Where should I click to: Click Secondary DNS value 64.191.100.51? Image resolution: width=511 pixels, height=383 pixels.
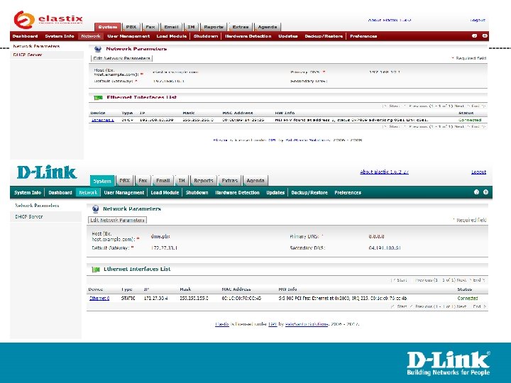point(385,248)
